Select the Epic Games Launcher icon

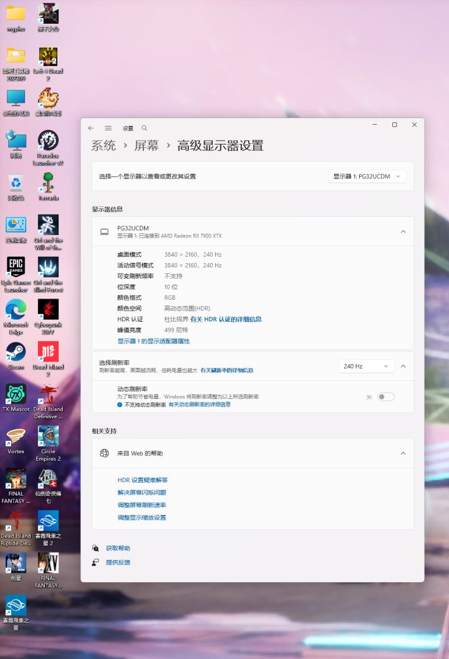16,274
